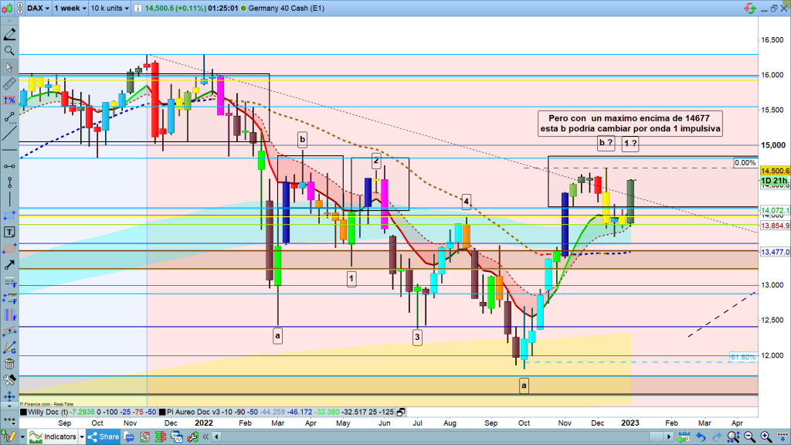This screenshot has width=791, height=445.
Task: Click the trash can delete-drawings icon
Action: point(9,364)
